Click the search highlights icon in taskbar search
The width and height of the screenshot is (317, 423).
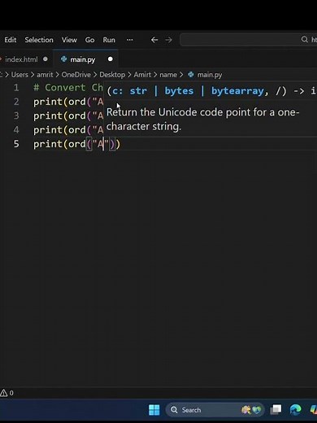tap(251, 410)
